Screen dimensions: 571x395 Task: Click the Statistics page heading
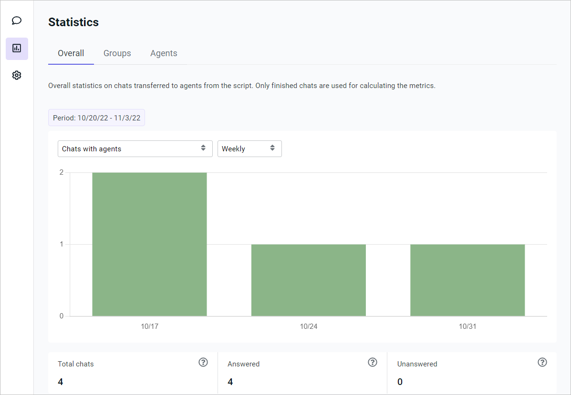73,22
